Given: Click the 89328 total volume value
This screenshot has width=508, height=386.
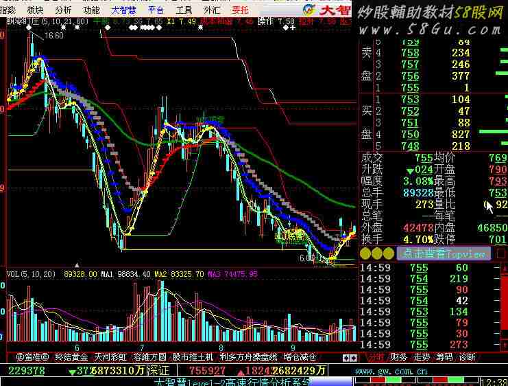Looking at the screenshot, I should [x=418, y=193].
